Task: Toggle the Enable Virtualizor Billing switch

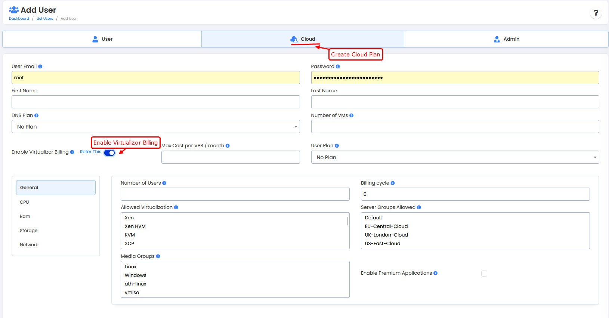Action: pos(109,153)
